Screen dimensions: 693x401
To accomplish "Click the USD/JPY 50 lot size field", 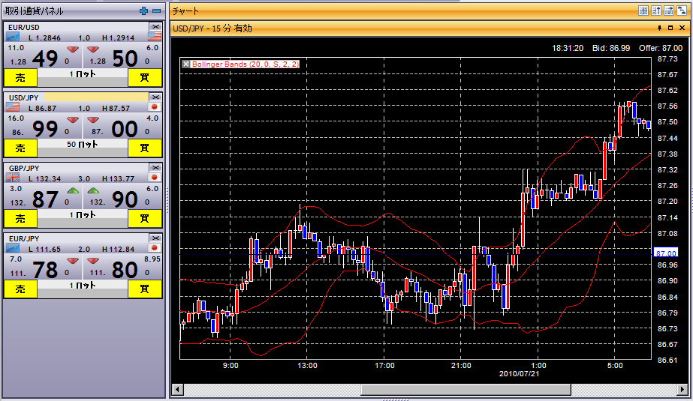I will (82, 144).
